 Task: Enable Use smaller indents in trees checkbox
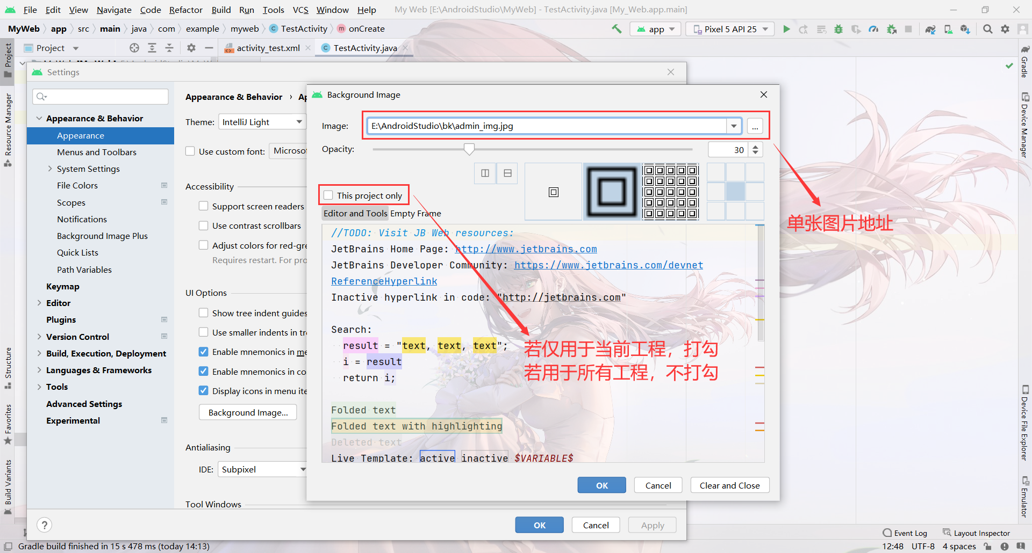[x=204, y=332]
